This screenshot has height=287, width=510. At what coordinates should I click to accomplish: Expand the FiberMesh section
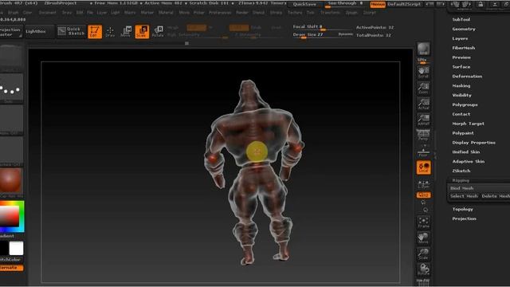464,48
